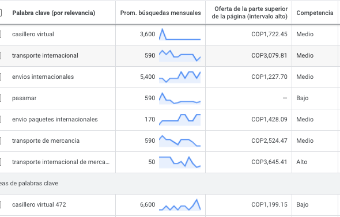Sort by Palabra clave (por relevancia) header
Screen dimensions: 340x217
[x=54, y=13]
